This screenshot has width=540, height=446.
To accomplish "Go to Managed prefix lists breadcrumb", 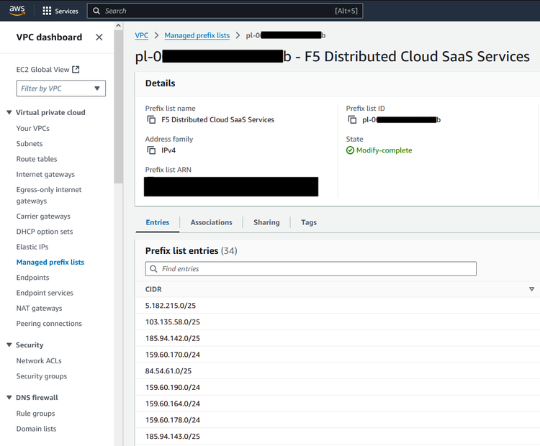I will 197,35.
